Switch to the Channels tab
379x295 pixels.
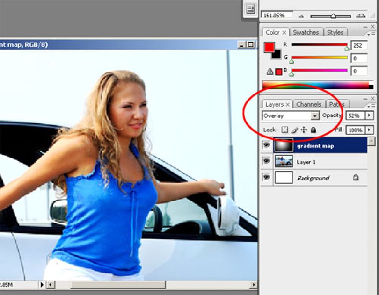(309, 104)
